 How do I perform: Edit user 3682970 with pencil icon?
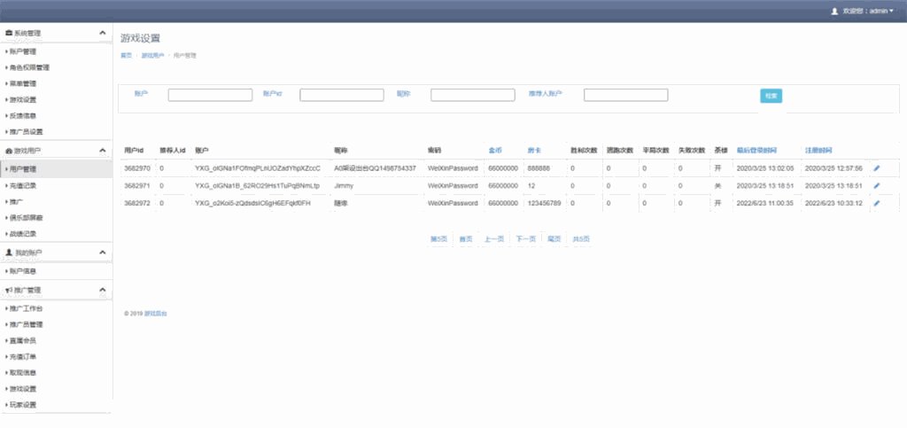[x=876, y=168]
